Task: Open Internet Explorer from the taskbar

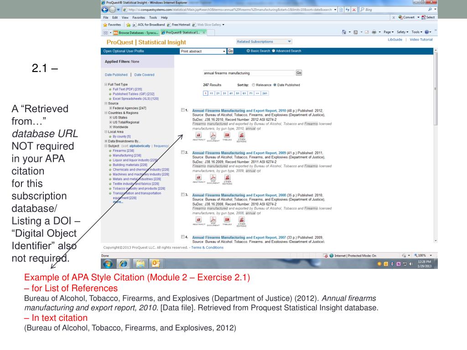Action: point(123,264)
